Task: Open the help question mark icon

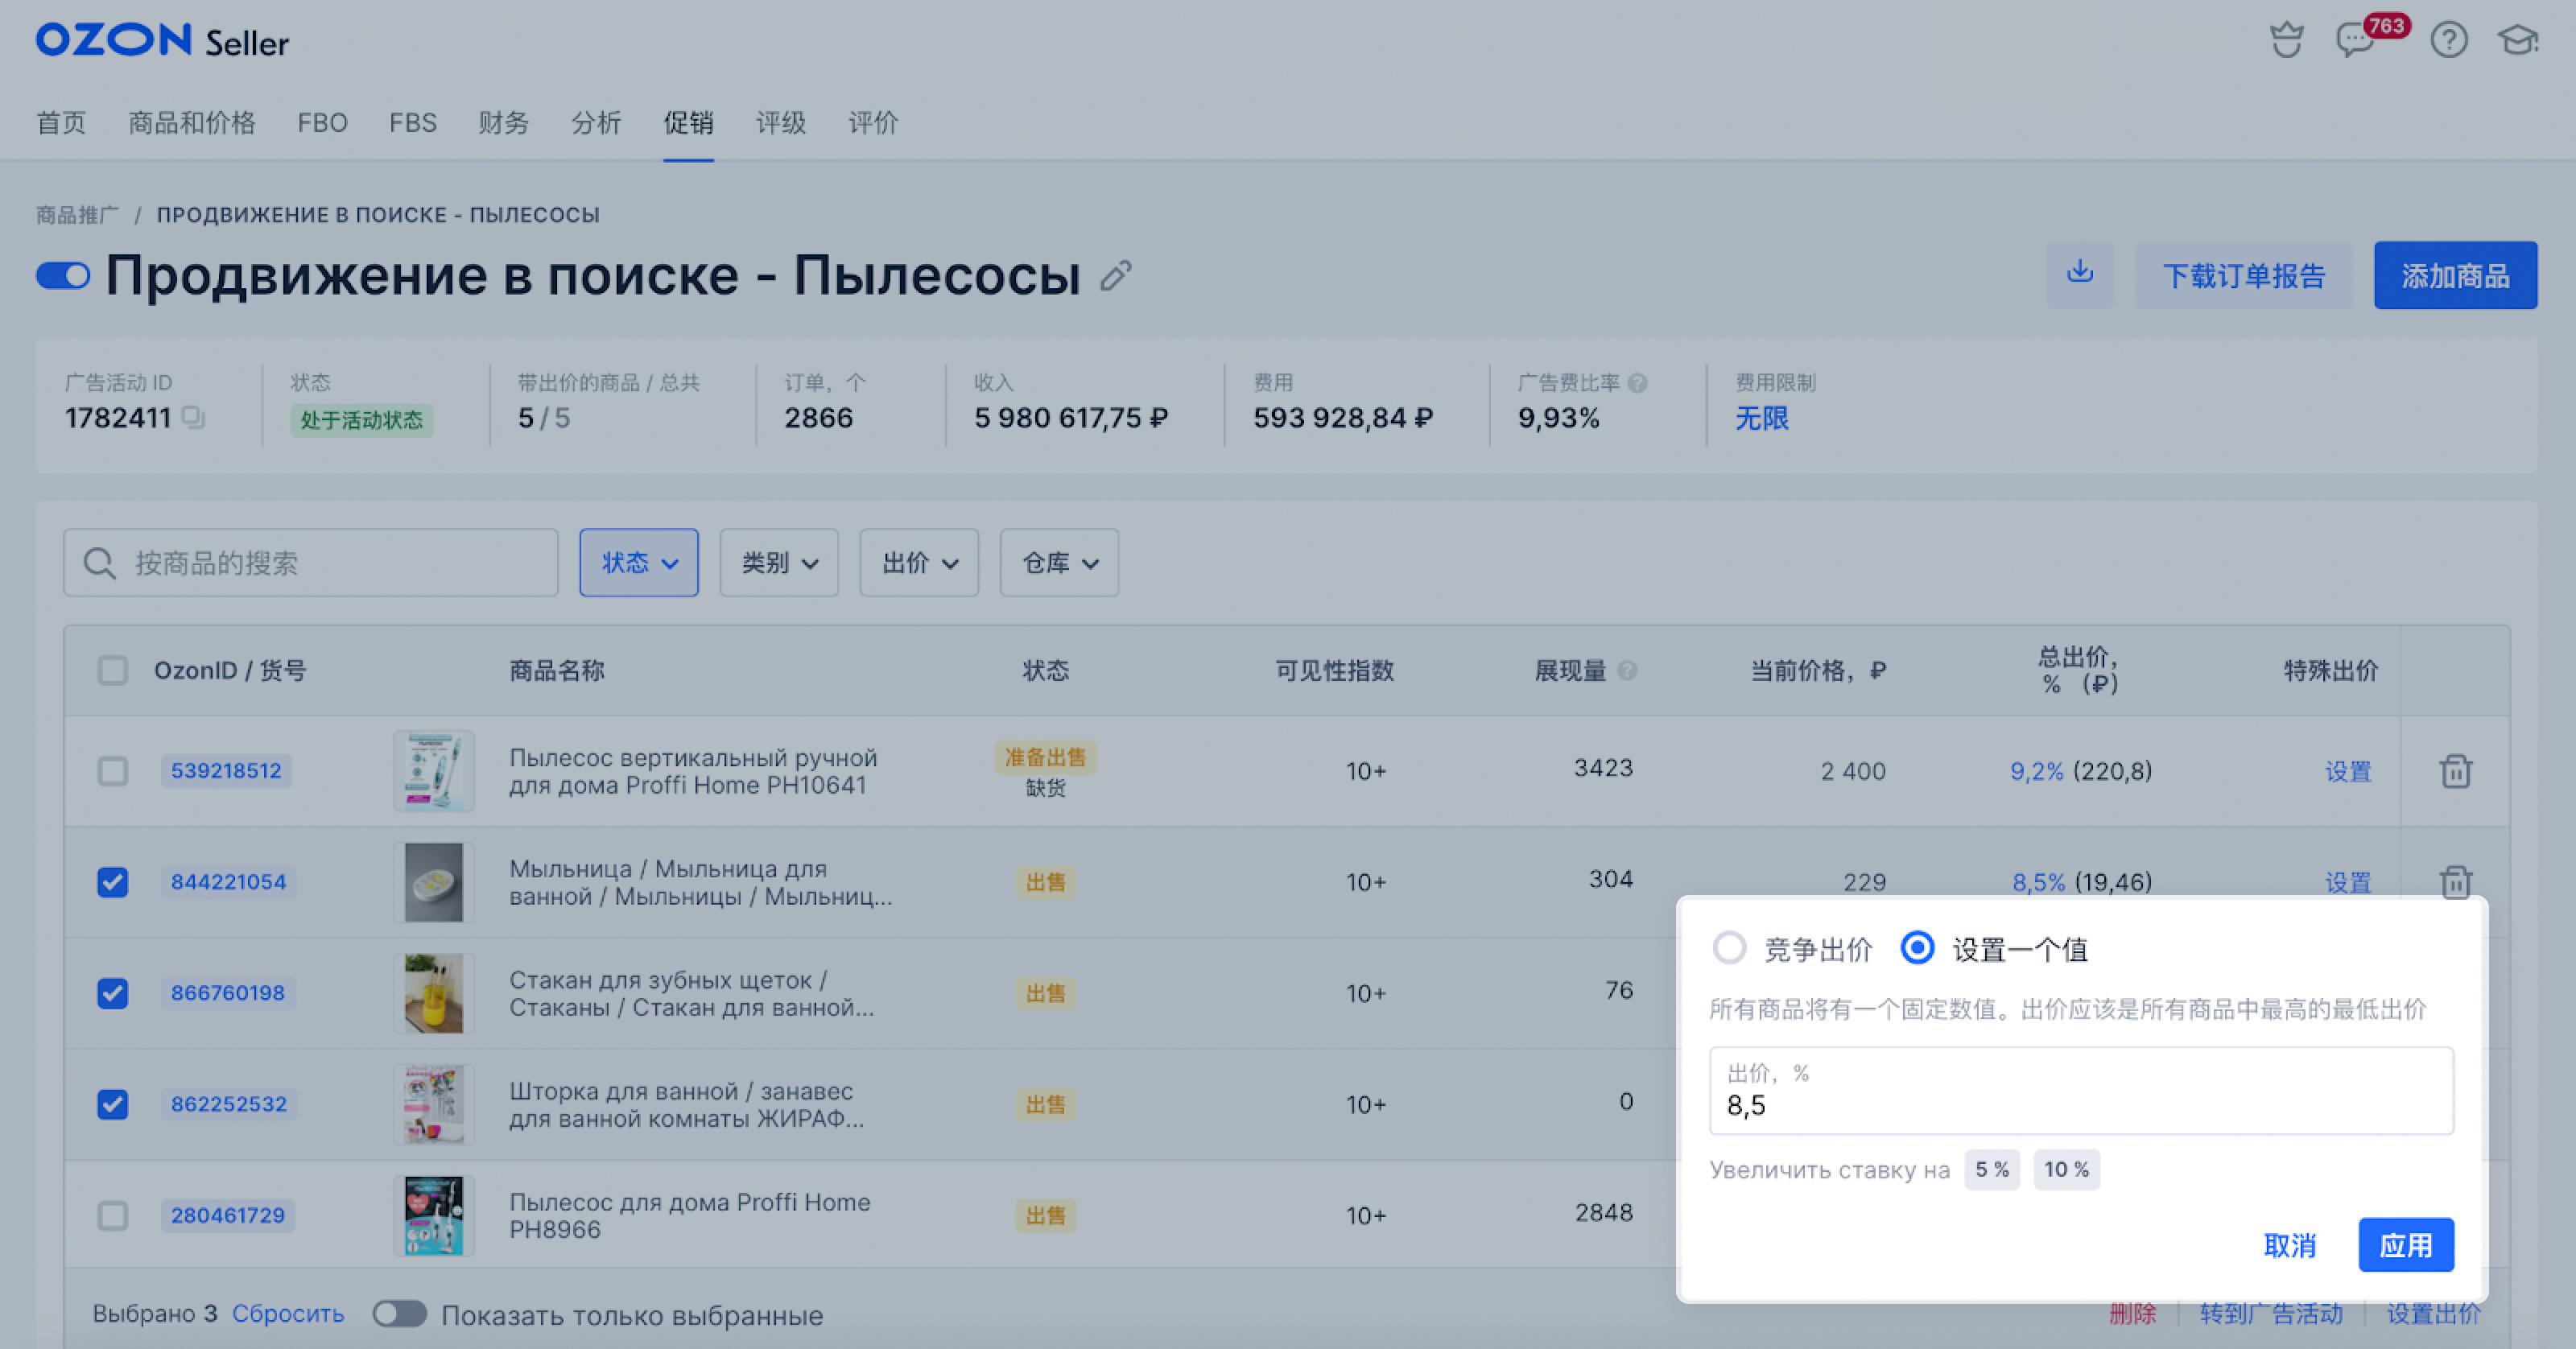Action: point(2448,40)
